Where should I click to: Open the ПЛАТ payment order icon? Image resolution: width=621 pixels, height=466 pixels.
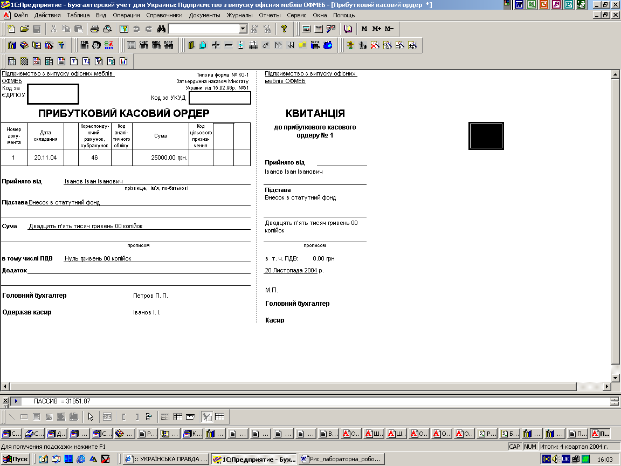(x=169, y=45)
